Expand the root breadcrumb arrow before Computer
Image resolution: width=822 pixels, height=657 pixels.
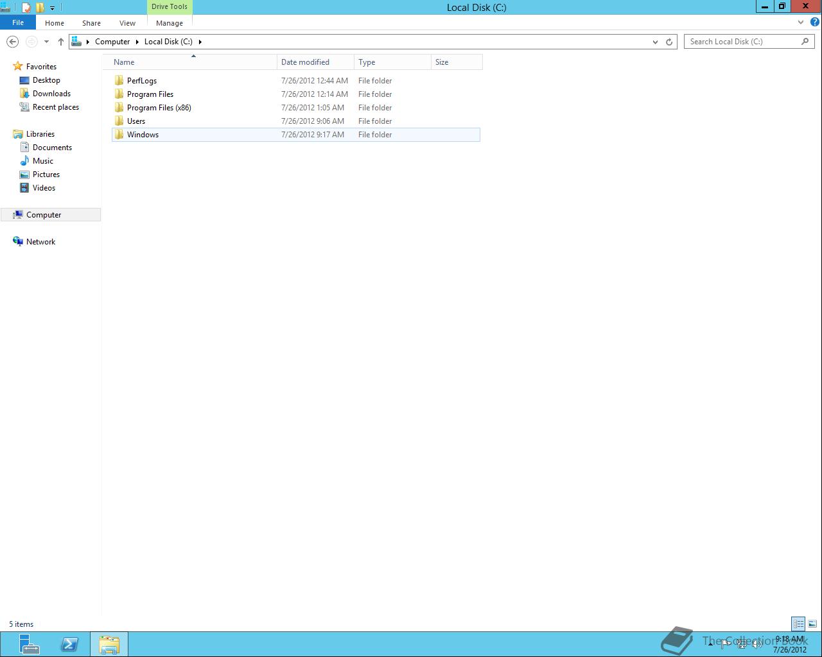87,42
